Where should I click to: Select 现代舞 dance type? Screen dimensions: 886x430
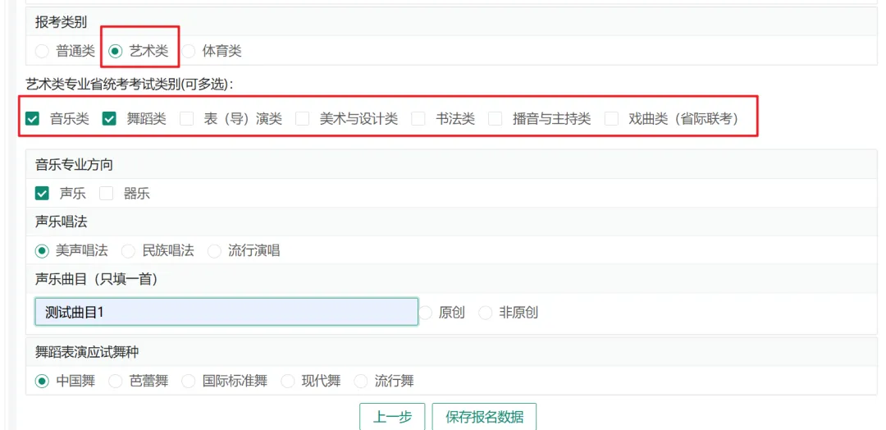(x=288, y=382)
